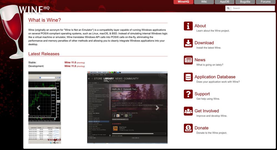
Task: Click the Get Involved people icon
Action: [x=188, y=111]
